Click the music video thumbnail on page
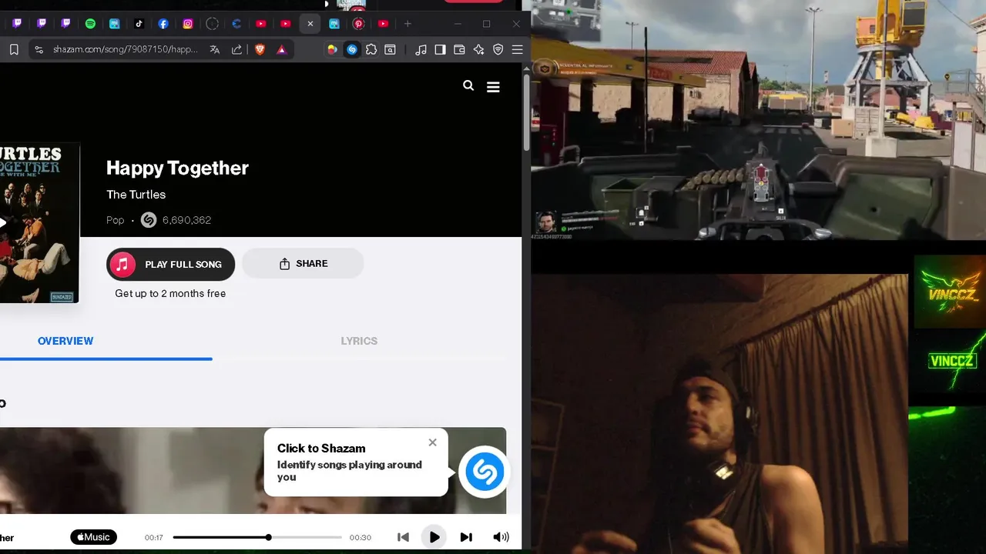This screenshot has width=986, height=554. pos(253,471)
